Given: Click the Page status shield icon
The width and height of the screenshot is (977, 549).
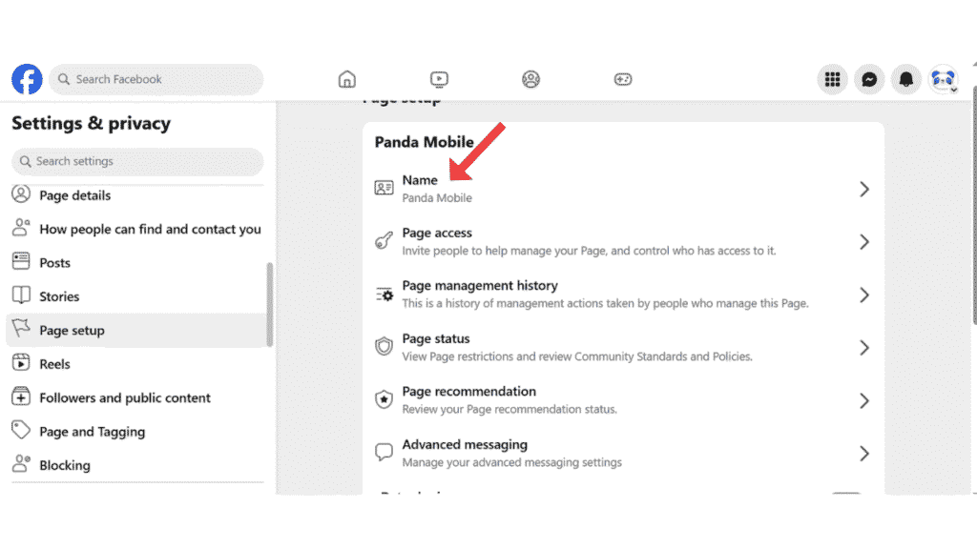Looking at the screenshot, I should [x=384, y=347].
